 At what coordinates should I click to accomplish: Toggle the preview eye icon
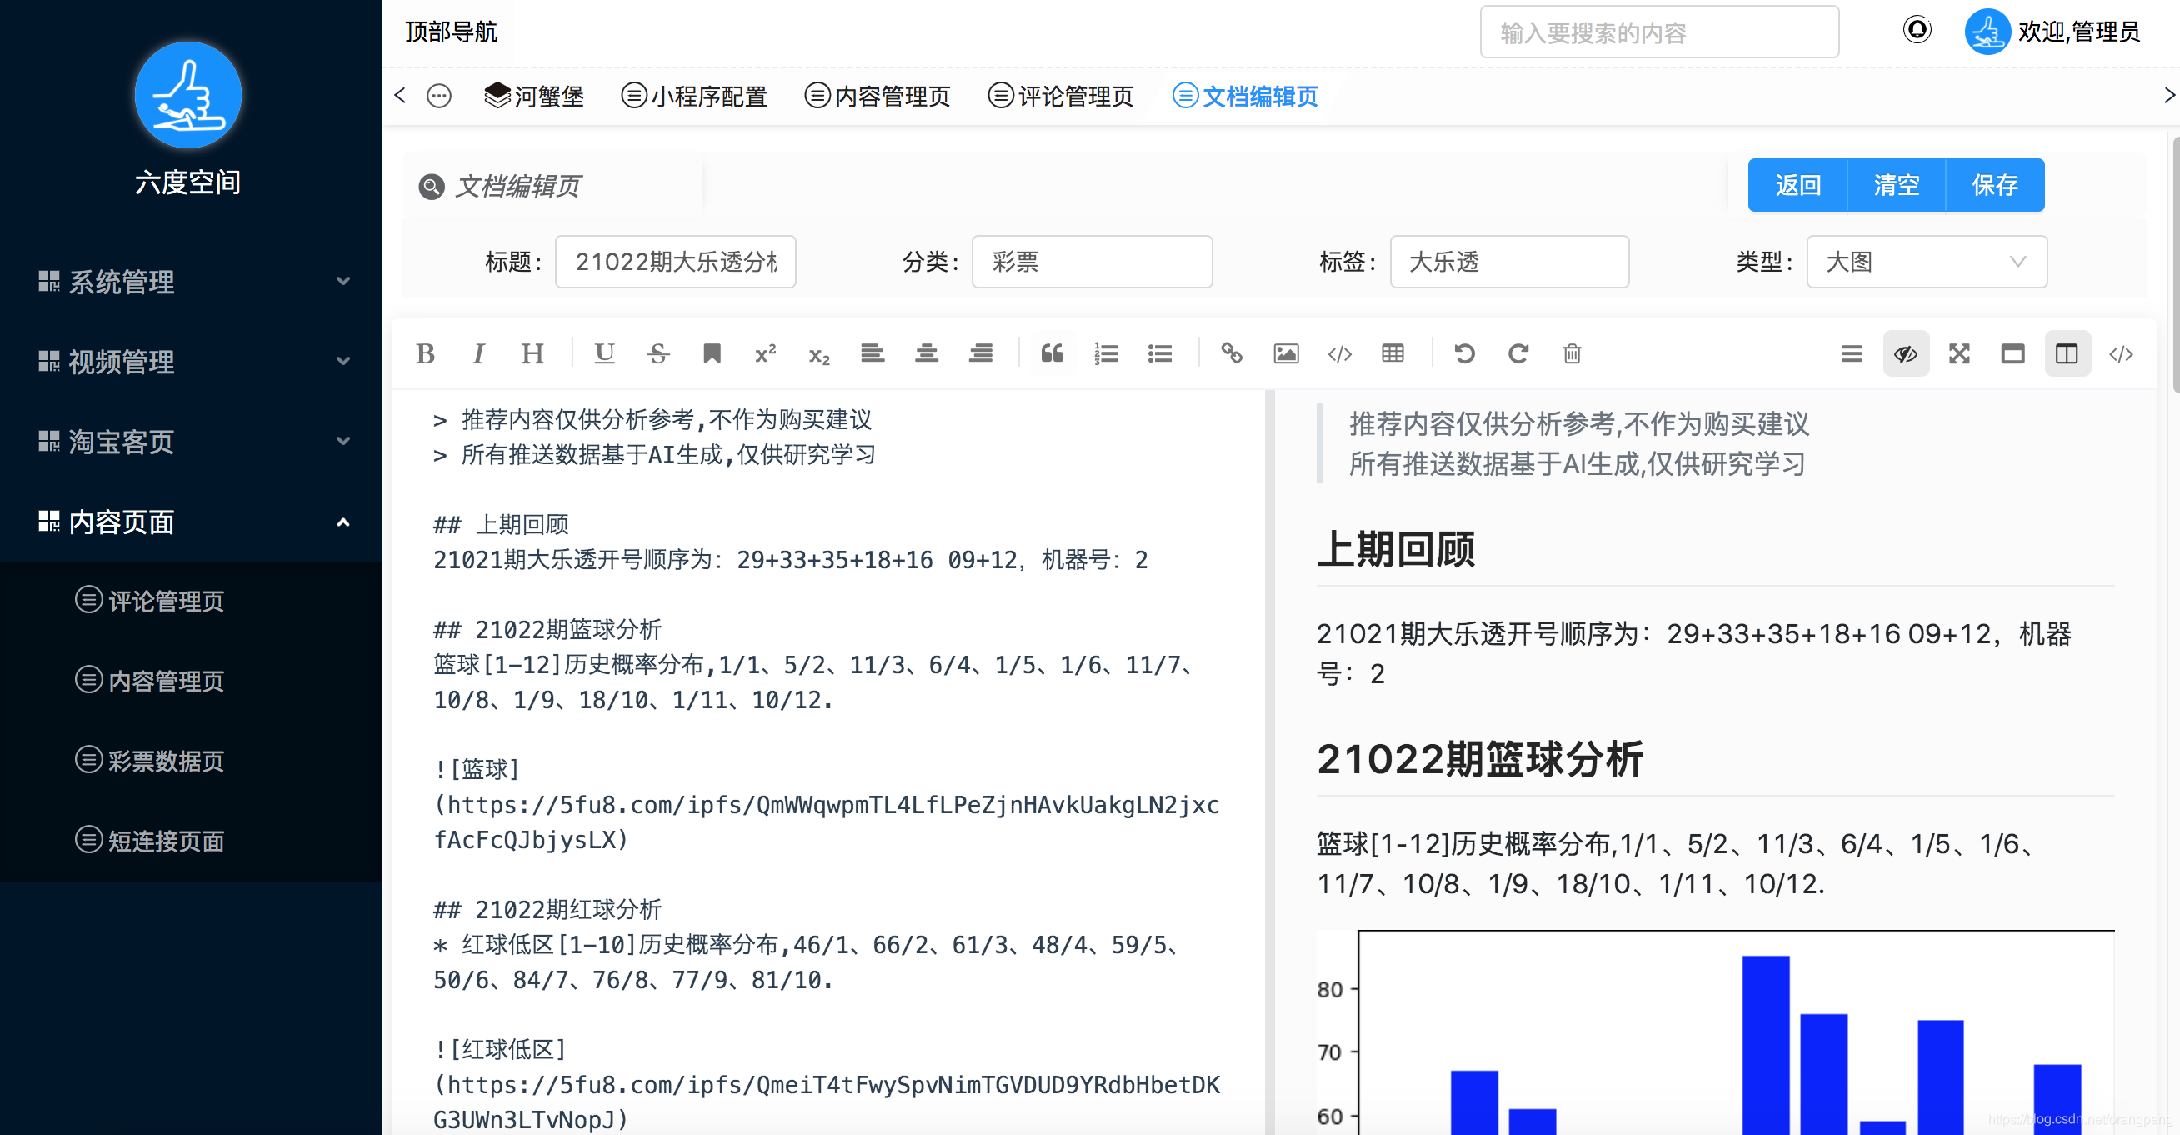[1906, 354]
